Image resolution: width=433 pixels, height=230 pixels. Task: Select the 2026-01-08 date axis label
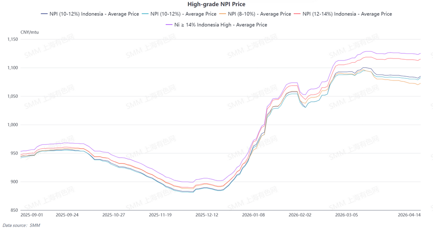254,215
